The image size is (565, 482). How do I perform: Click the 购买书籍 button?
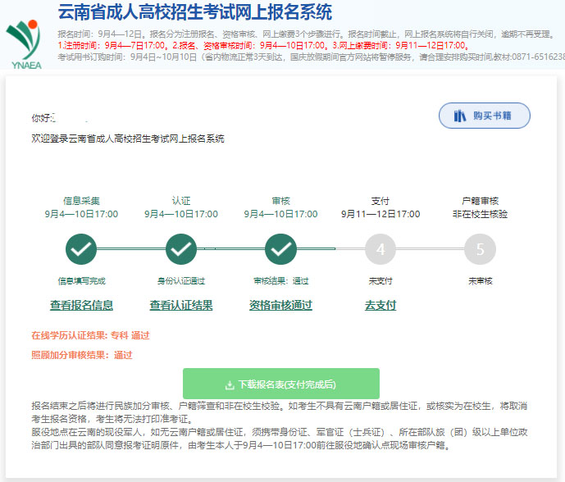(x=485, y=116)
